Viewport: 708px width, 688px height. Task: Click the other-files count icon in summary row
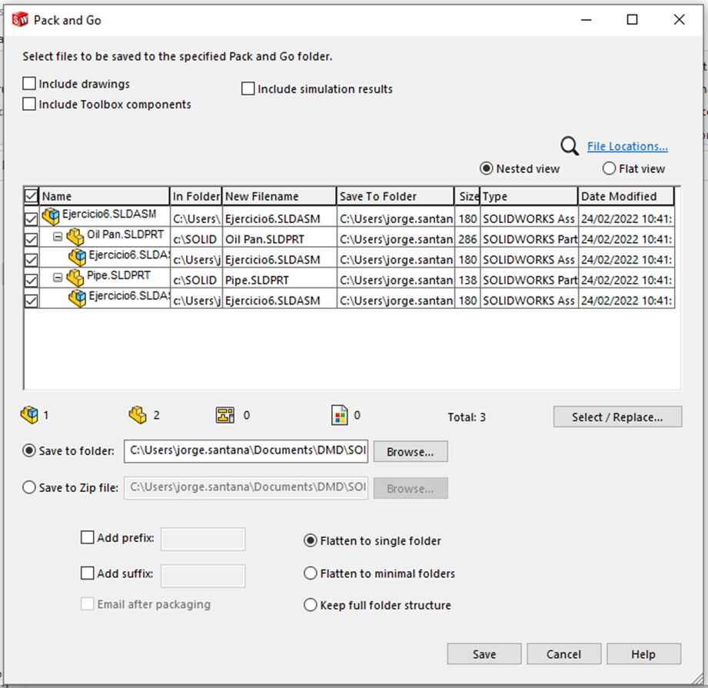click(340, 415)
